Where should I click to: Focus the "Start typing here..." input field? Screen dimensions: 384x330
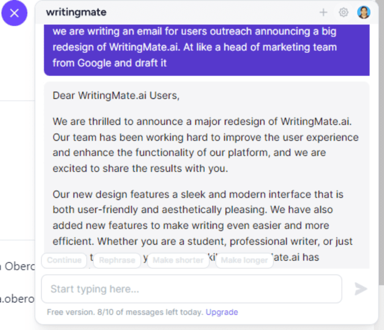[x=191, y=289]
